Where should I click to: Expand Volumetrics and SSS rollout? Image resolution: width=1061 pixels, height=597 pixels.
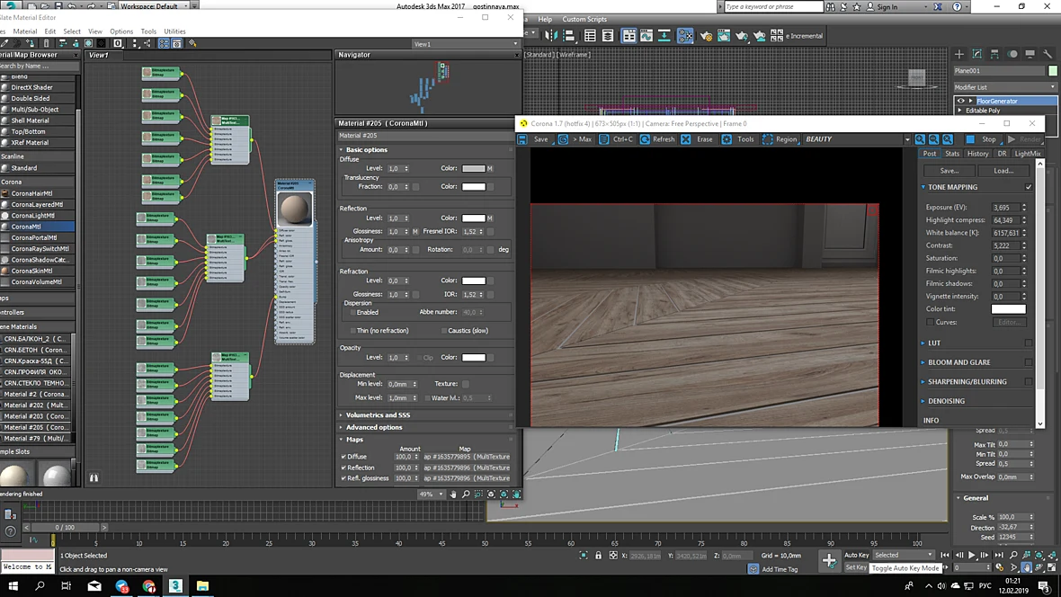[x=378, y=414]
